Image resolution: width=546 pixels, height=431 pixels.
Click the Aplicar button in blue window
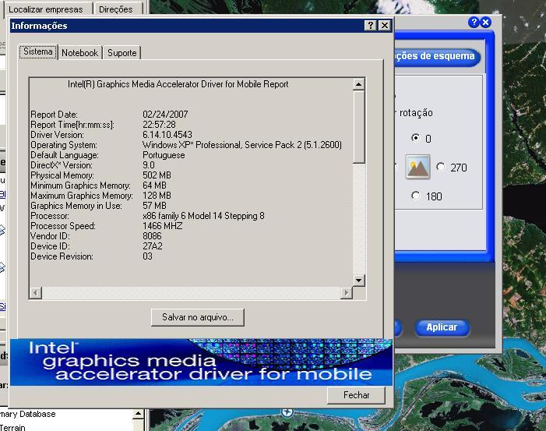tap(442, 327)
